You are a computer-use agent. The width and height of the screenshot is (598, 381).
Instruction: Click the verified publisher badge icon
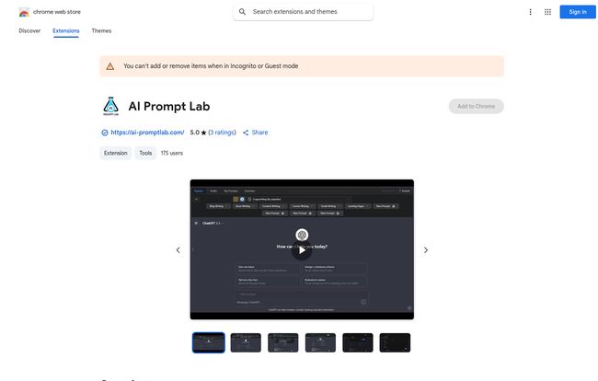tap(105, 133)
